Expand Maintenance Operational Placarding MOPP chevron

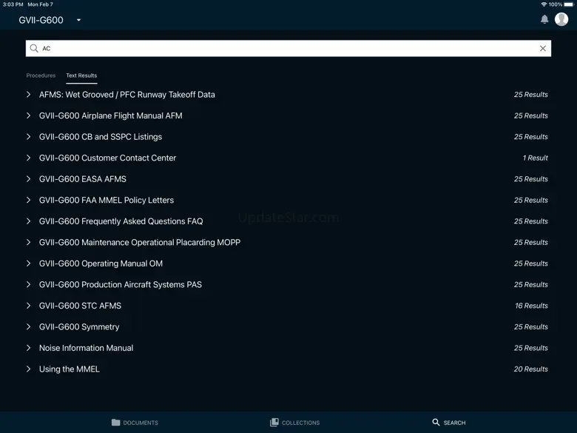click(x=28, y=242)
